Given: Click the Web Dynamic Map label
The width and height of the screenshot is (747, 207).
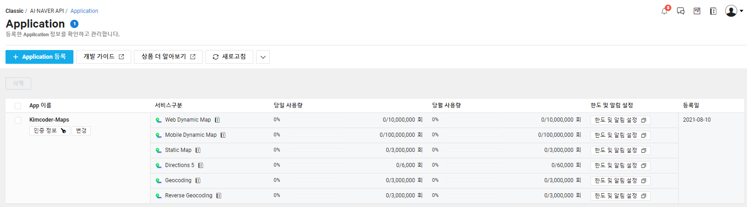Looking at the screenshot, I should pyautogui.click(x=188, y=120).
